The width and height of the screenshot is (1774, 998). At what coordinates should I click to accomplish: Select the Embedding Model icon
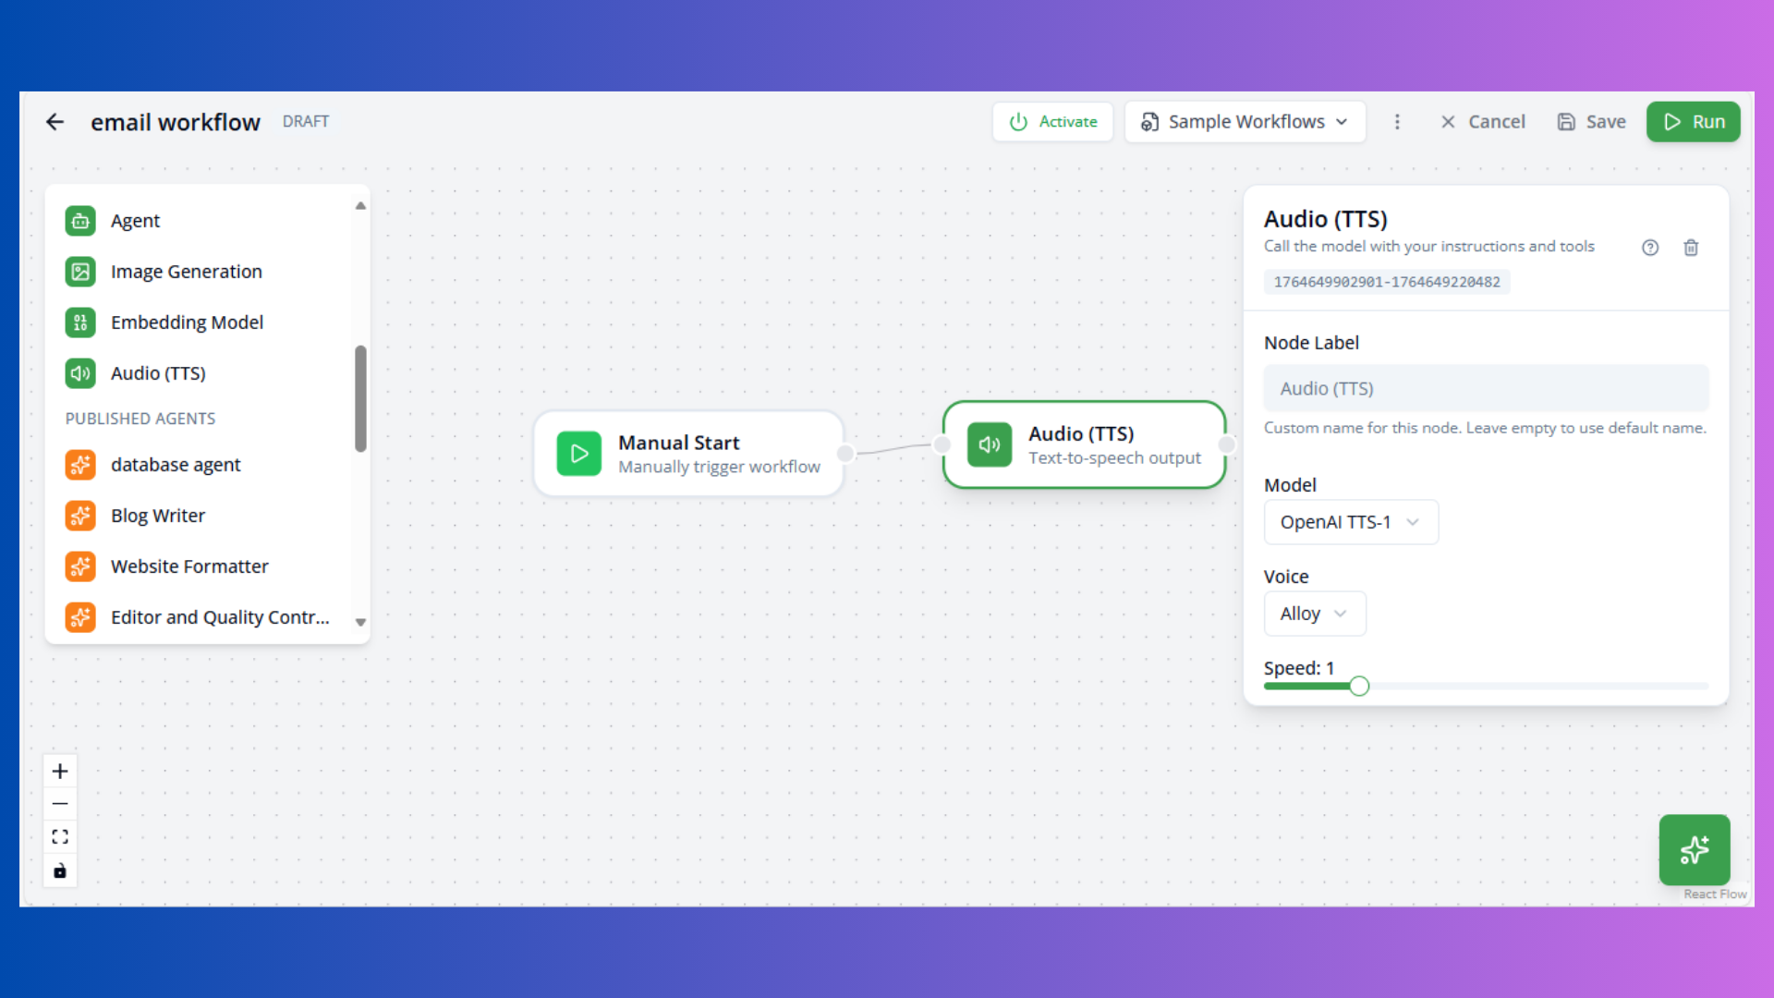80,322
